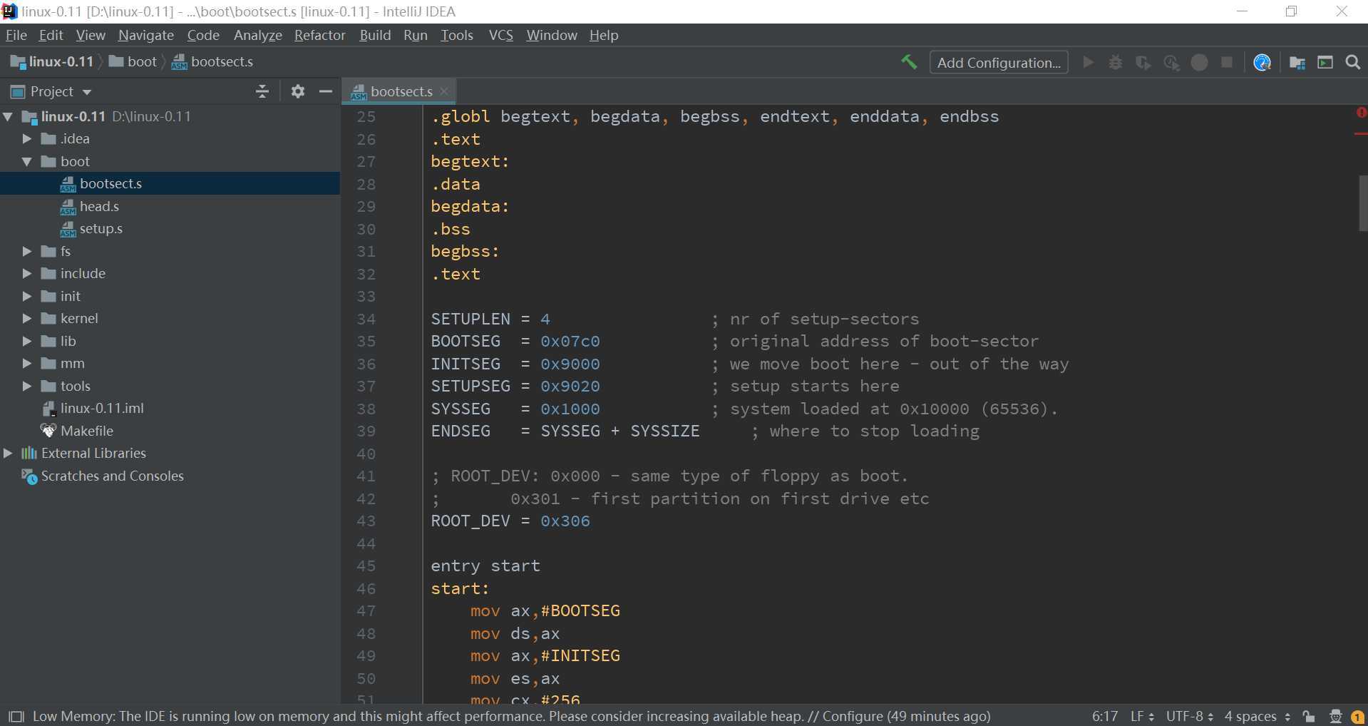
Task: Select the setup.s assembly file
Action: click(x=101, y=228)
